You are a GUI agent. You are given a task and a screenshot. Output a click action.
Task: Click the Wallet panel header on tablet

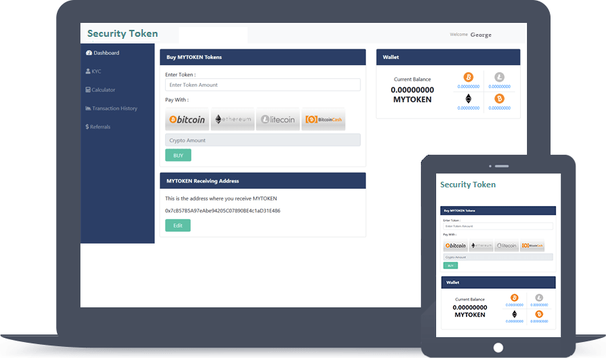click(x=498, y=282)
